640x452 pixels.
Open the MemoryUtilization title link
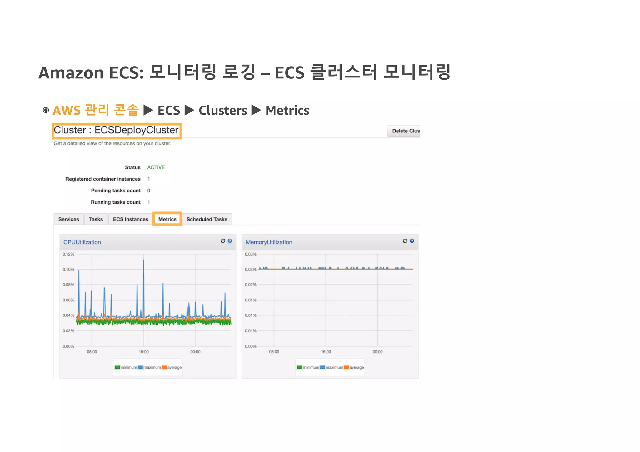[269, 242]
